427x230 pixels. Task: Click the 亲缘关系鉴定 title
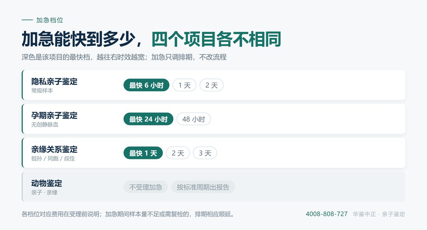[x=54, y=149]
